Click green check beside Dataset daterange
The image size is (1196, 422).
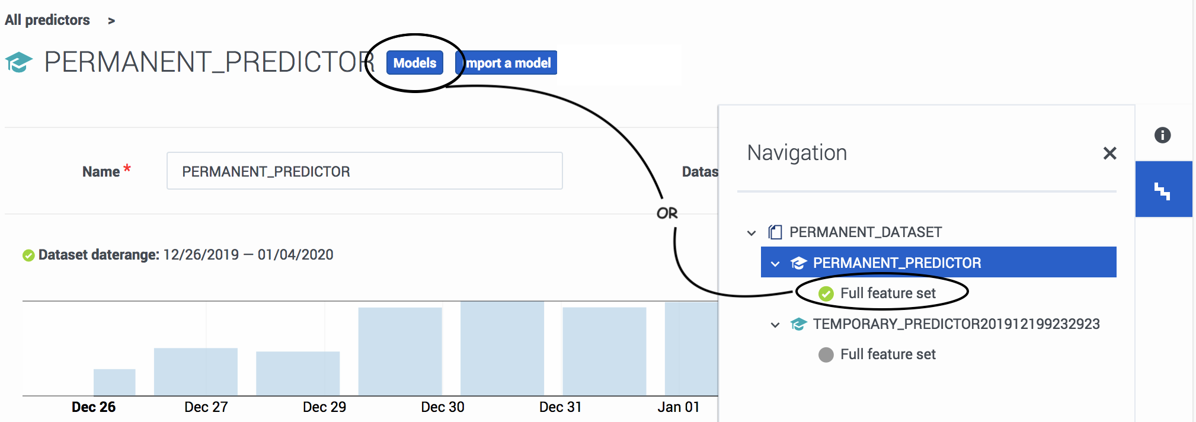(x=28, y=255)
